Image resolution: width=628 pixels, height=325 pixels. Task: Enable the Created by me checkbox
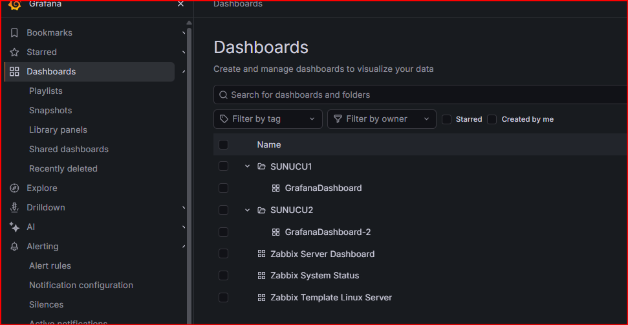(x=492, y=119)
